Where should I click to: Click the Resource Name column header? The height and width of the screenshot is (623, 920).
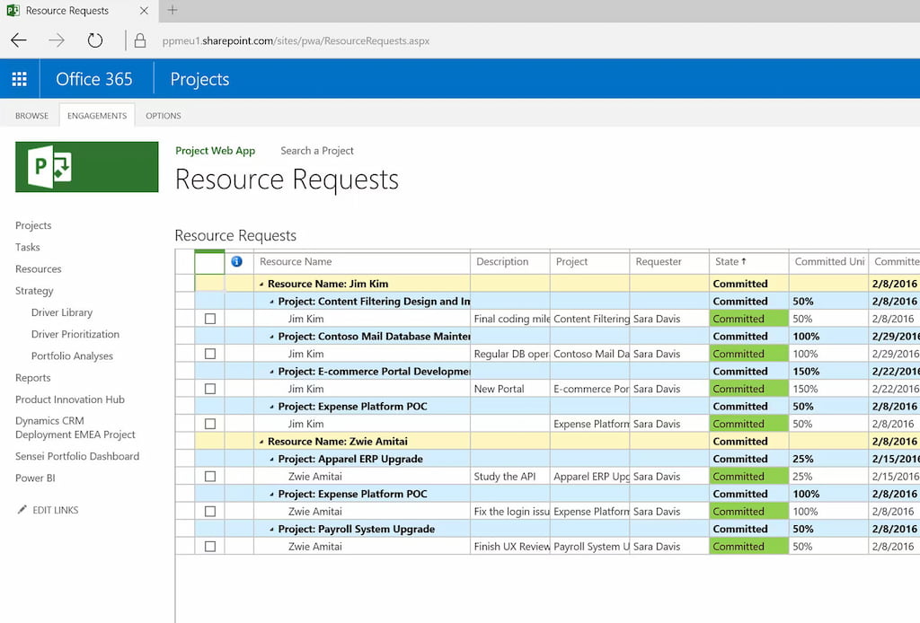tap(361, 262)
